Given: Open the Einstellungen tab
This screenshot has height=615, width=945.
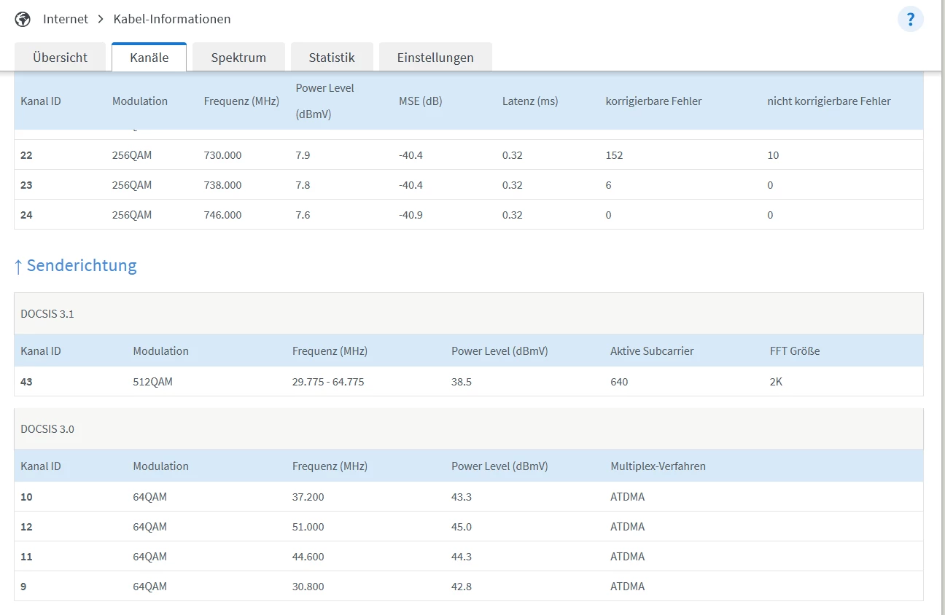Looking at the screenshot, I should (435, 58).
